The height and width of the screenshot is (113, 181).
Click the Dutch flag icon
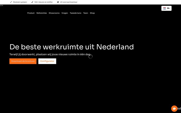tap(164, 8)
